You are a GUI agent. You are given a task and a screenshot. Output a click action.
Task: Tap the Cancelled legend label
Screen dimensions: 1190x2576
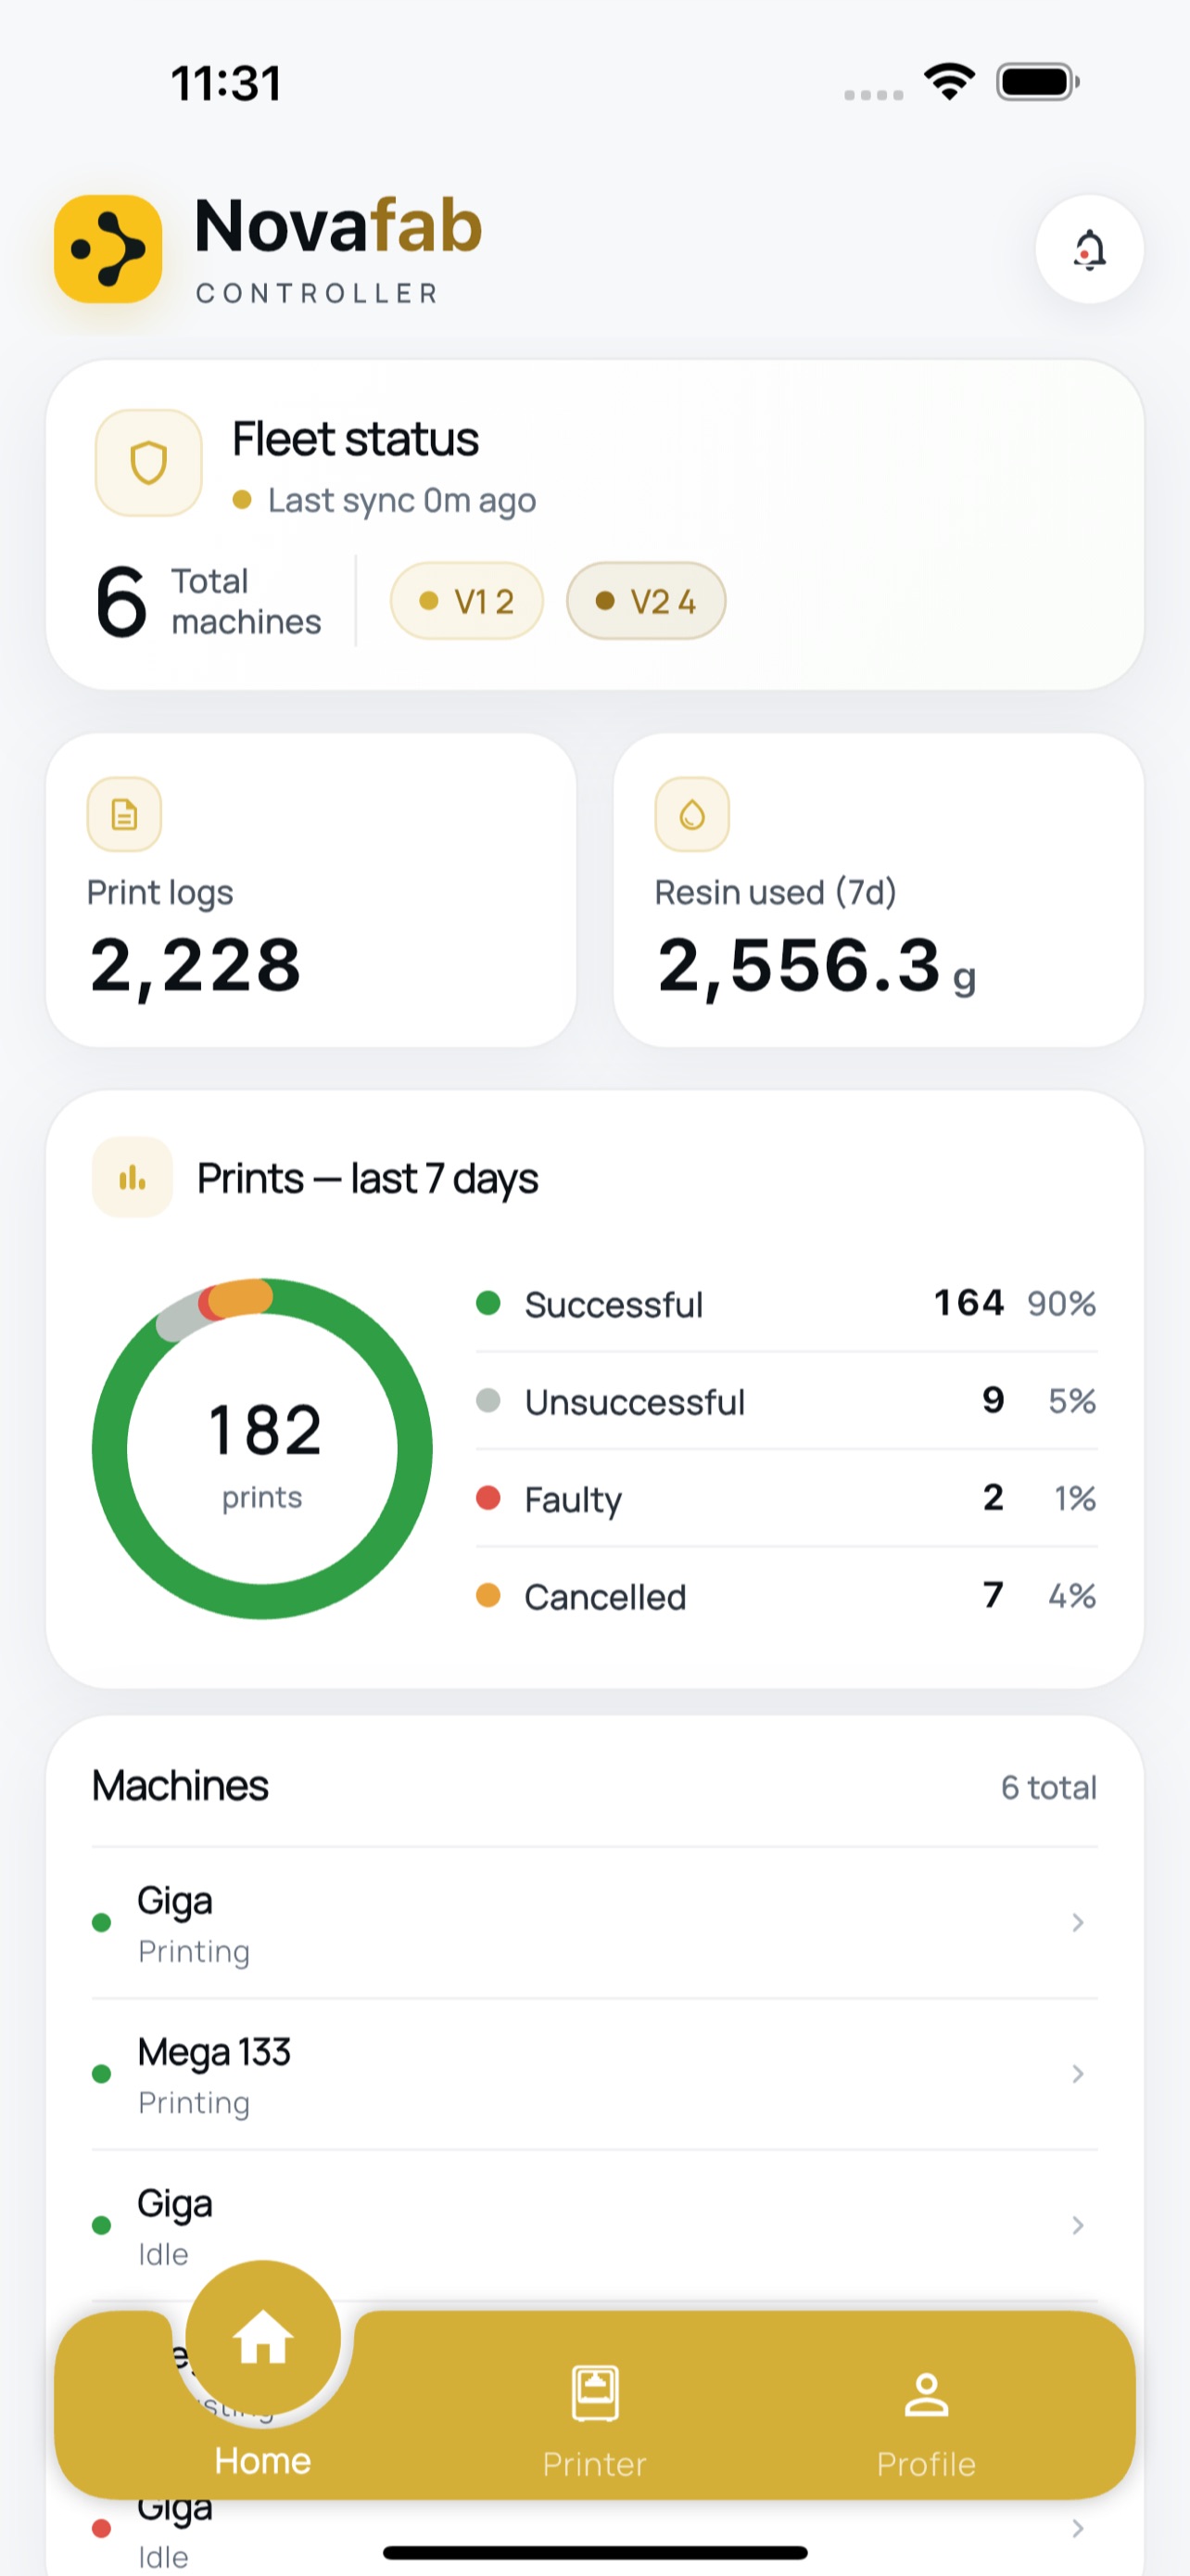605,1597
